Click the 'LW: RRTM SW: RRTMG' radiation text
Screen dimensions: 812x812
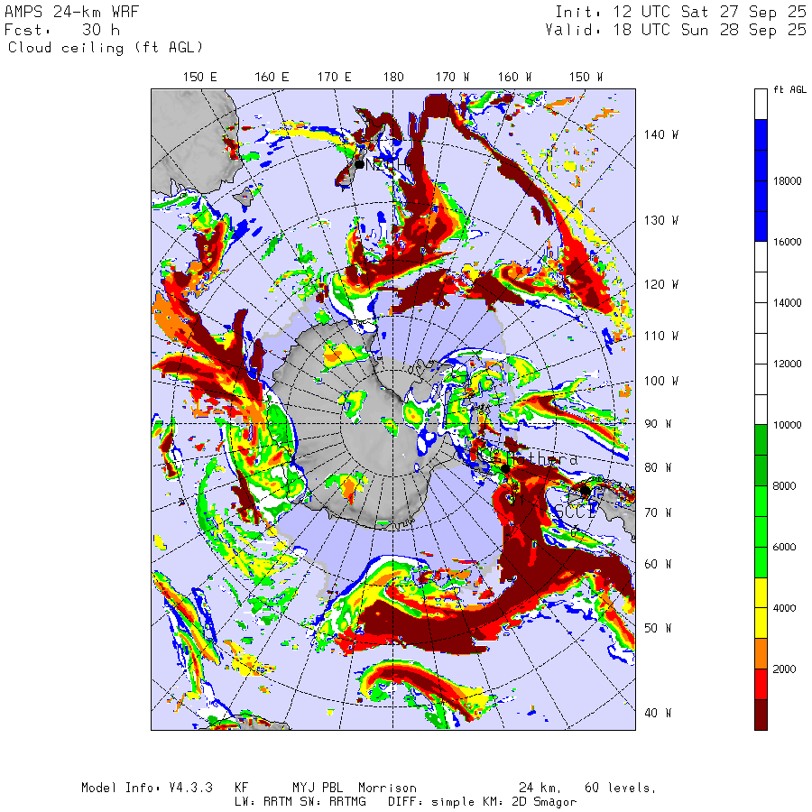300,802
